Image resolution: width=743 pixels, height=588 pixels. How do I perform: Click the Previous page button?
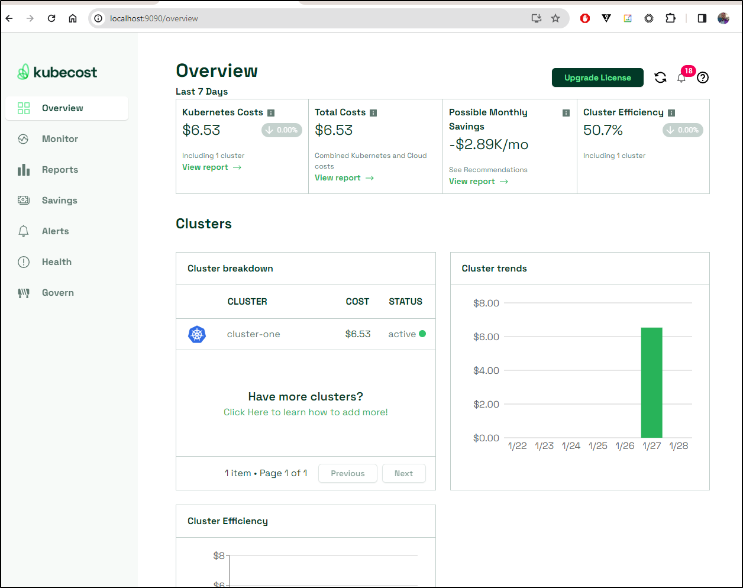tap(348, 473)
